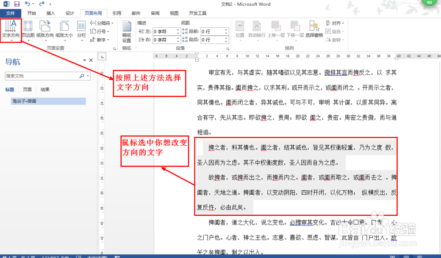Click the Save icon in quick access toolbar
Screen dimensions: 441x258
(x=17, y=4)
